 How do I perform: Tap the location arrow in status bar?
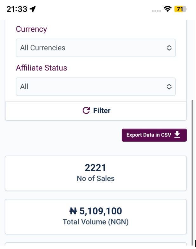(32, 9)
